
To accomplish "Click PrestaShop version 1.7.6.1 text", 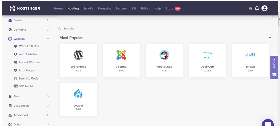I will 164,71.
